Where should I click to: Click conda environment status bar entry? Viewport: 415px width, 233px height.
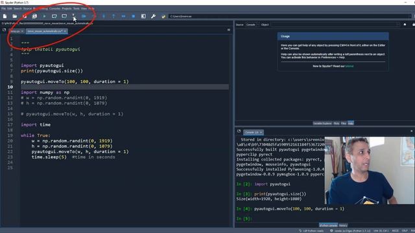pyautogui.click(x=350, y=230)
